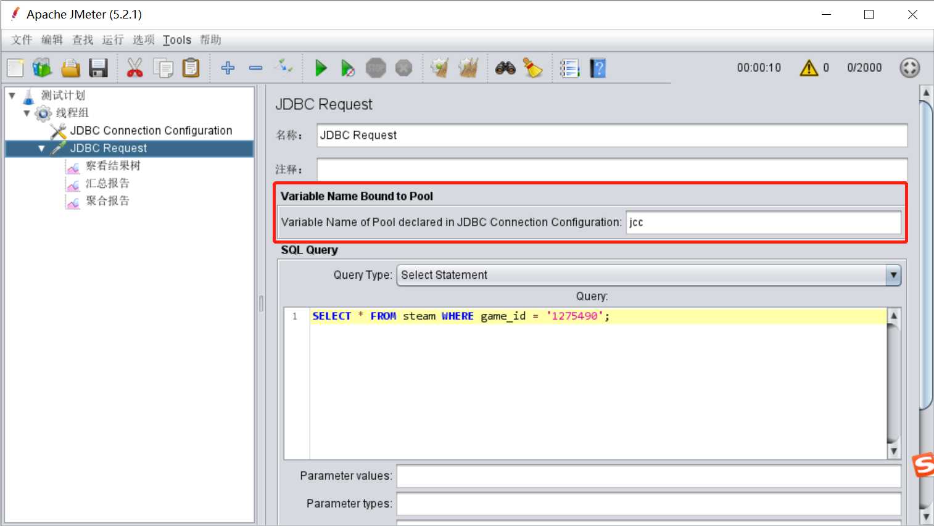Open the 查找 menu
The width and height of the screenshot is (934, 526).
pos(83,40)
